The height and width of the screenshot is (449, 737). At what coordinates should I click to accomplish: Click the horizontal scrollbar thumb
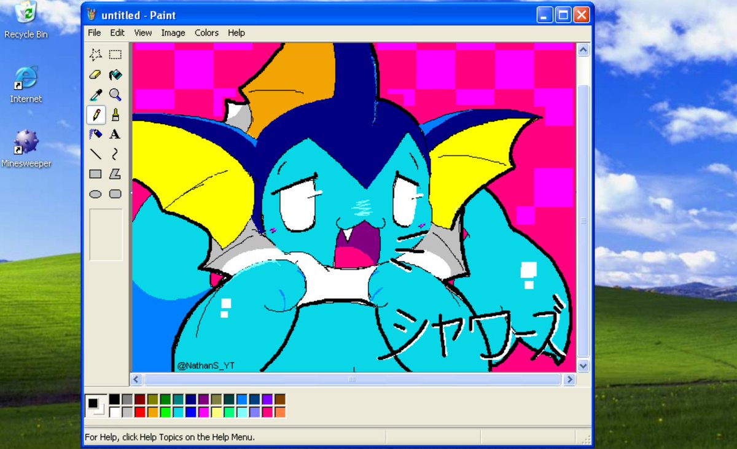click(352, 380)
